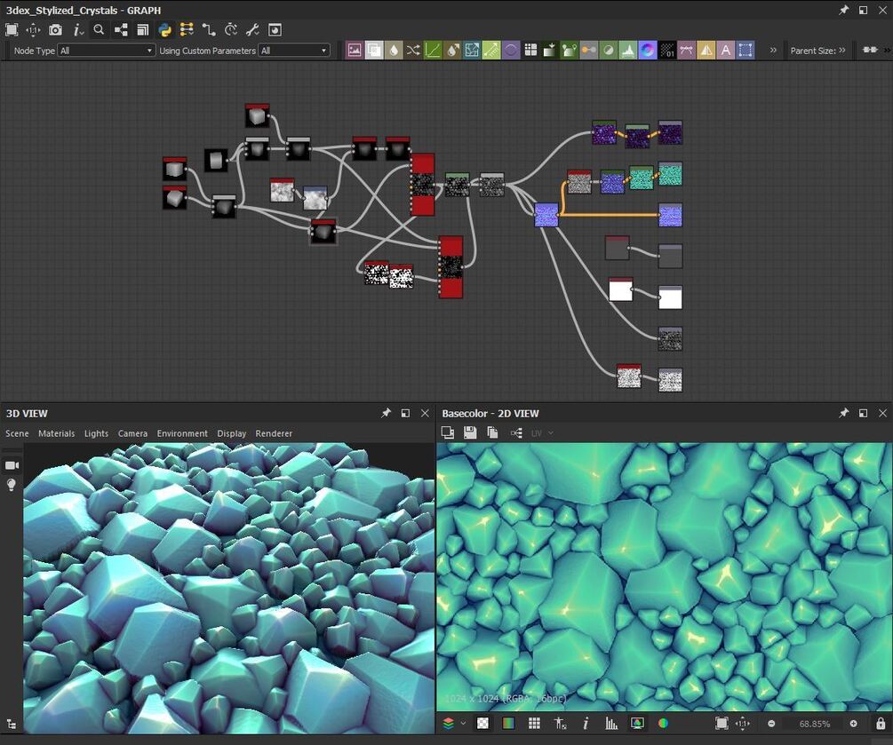Viewport: 893px width, 745px height.
Task: Open the Lights menu
Action: (x=96, y=433)
